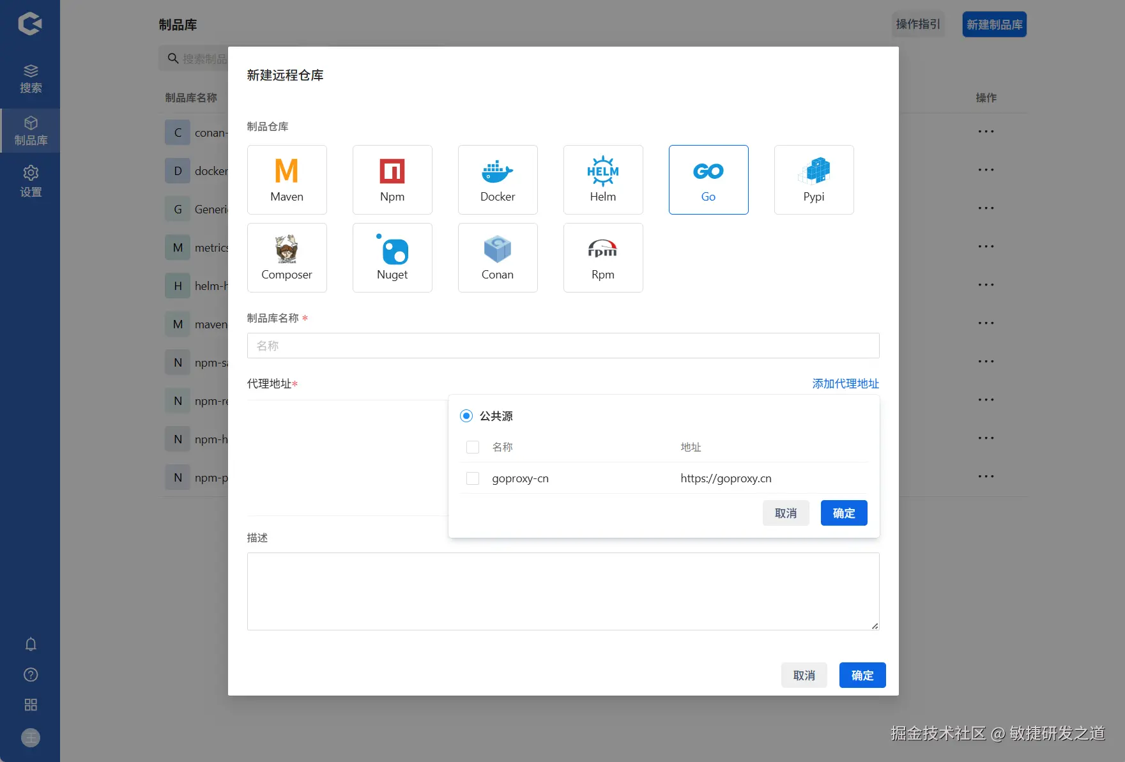This screenshot has width=1125, height=762.
Task: Click the G avatar of the Generic row
Action: click(178, 209)
